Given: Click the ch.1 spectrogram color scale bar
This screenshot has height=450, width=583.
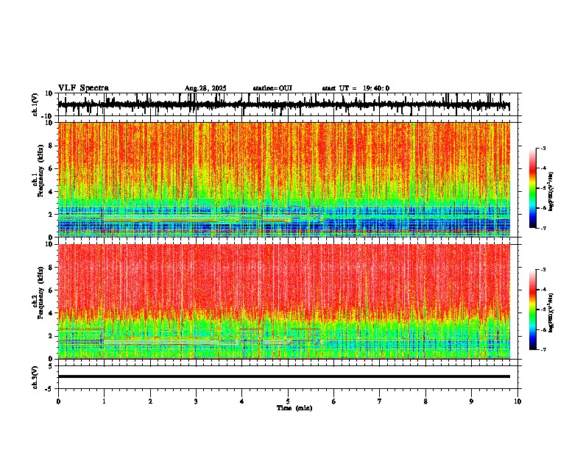Looking at the screenshot, I should point(532,188).
